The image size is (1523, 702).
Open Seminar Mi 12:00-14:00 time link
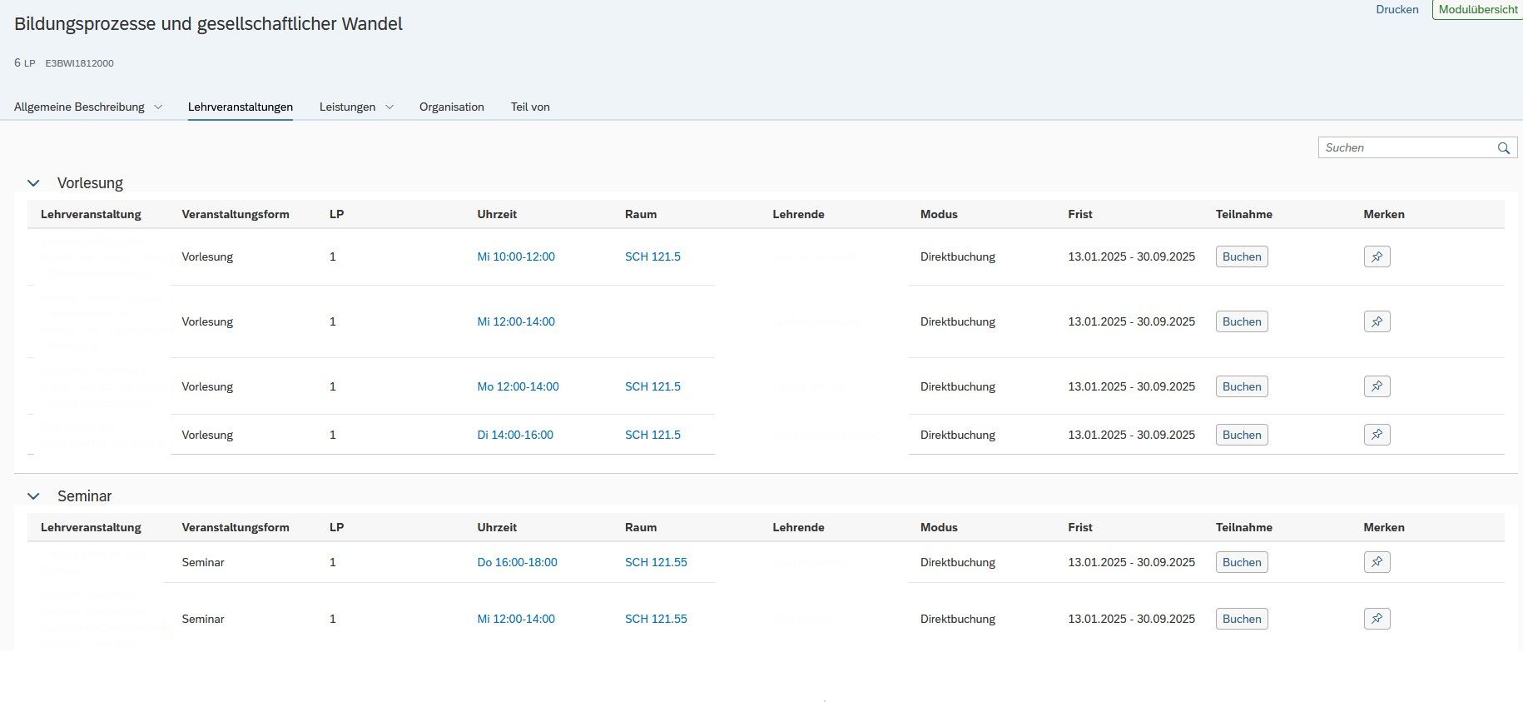pos(516,619)
